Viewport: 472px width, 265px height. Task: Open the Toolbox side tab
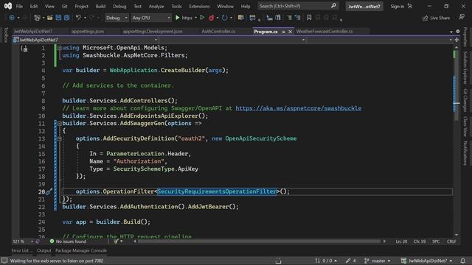(5, 35)
